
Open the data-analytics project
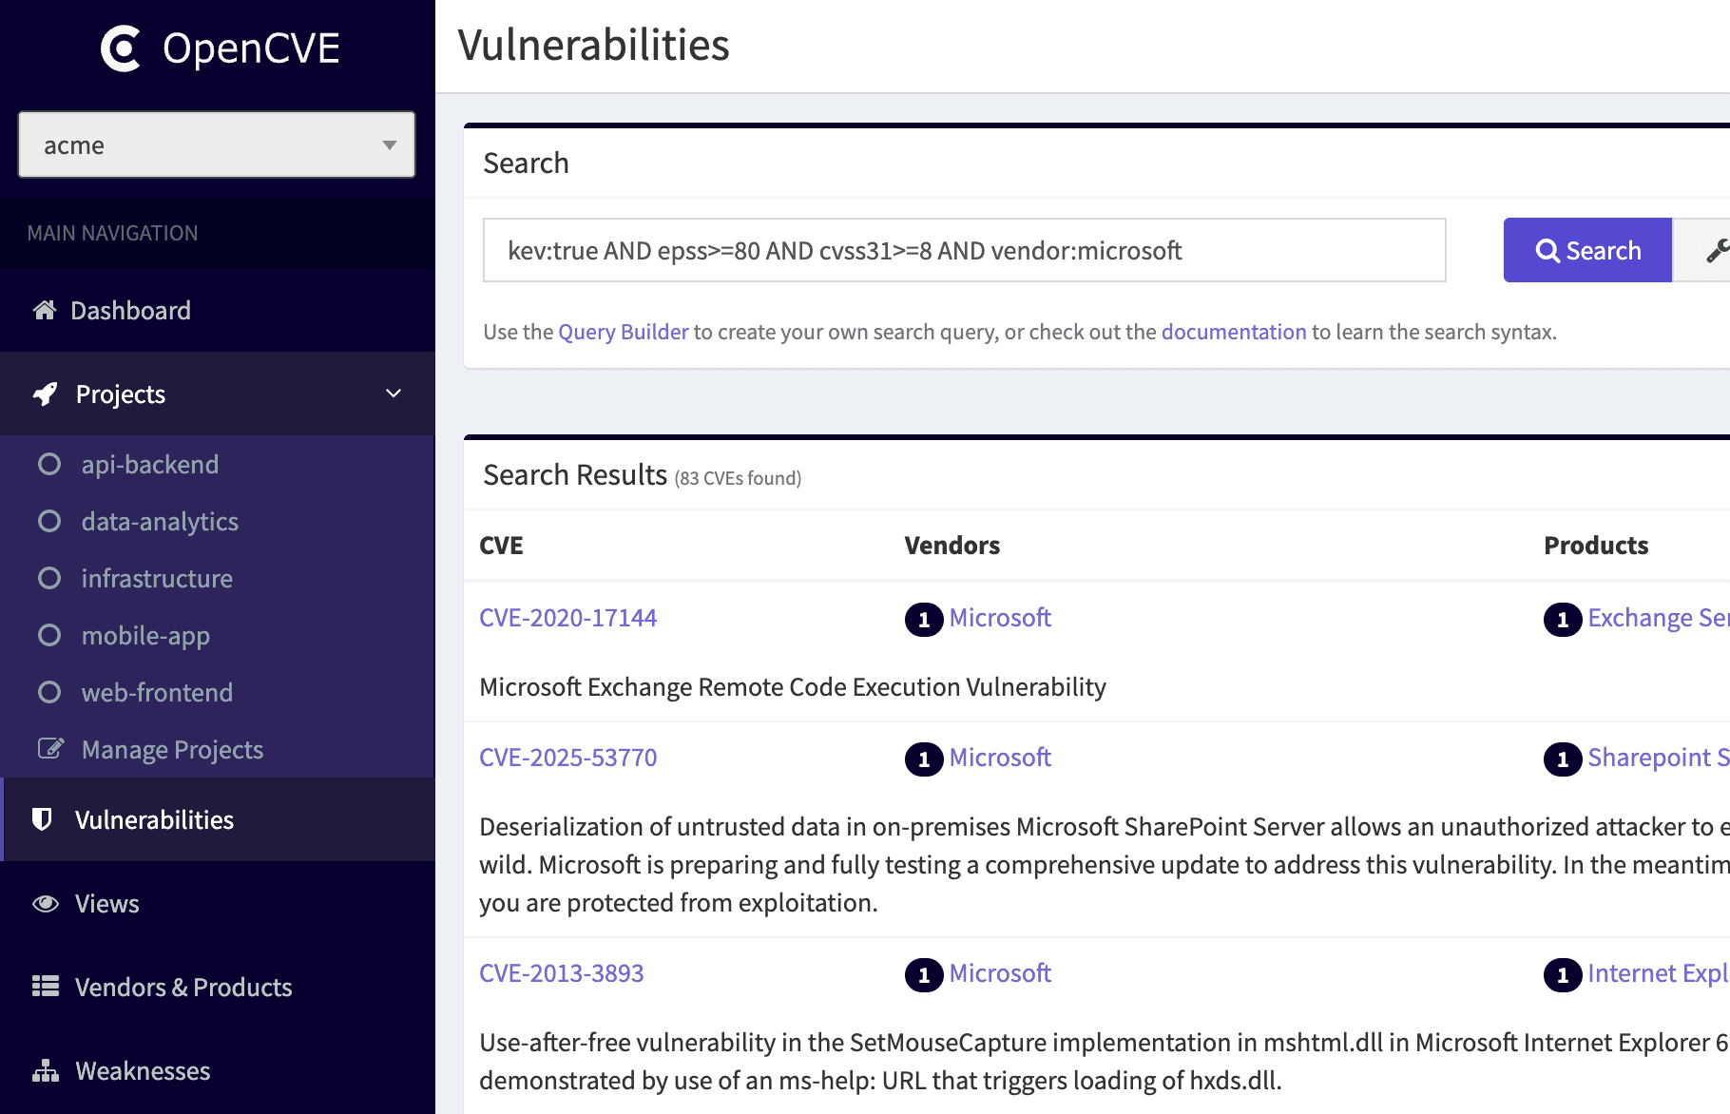point(159,521)
